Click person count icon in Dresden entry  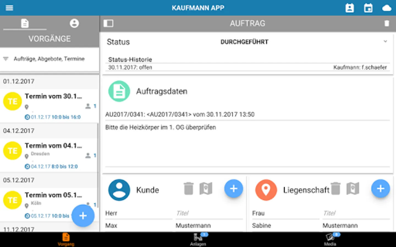tap(88, 156)
